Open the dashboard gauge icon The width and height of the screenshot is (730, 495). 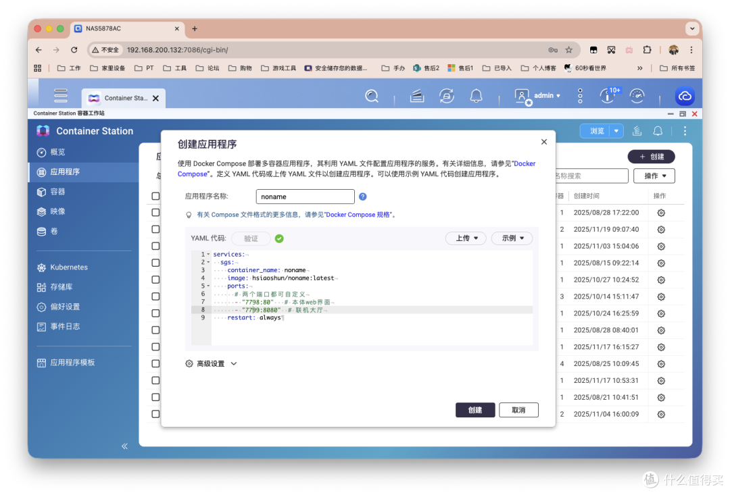tap(637, 96)
